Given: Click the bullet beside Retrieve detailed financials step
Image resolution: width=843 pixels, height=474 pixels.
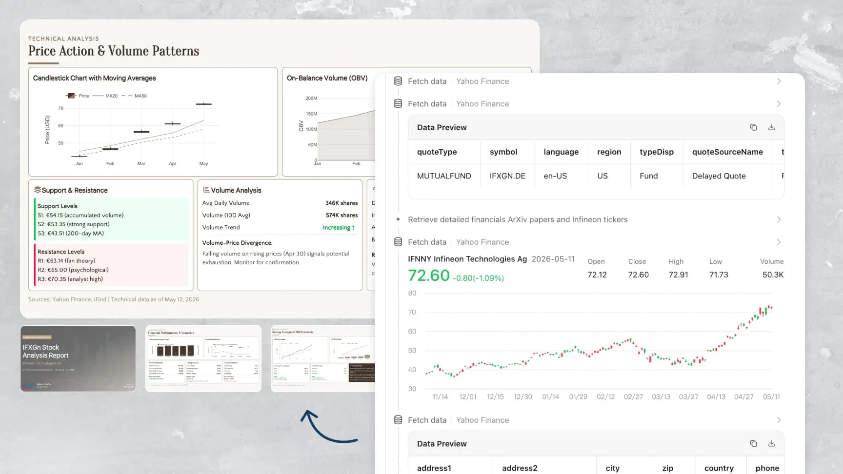Looking at the screenshot, I should pyautogui.click(x=398, y=219).
